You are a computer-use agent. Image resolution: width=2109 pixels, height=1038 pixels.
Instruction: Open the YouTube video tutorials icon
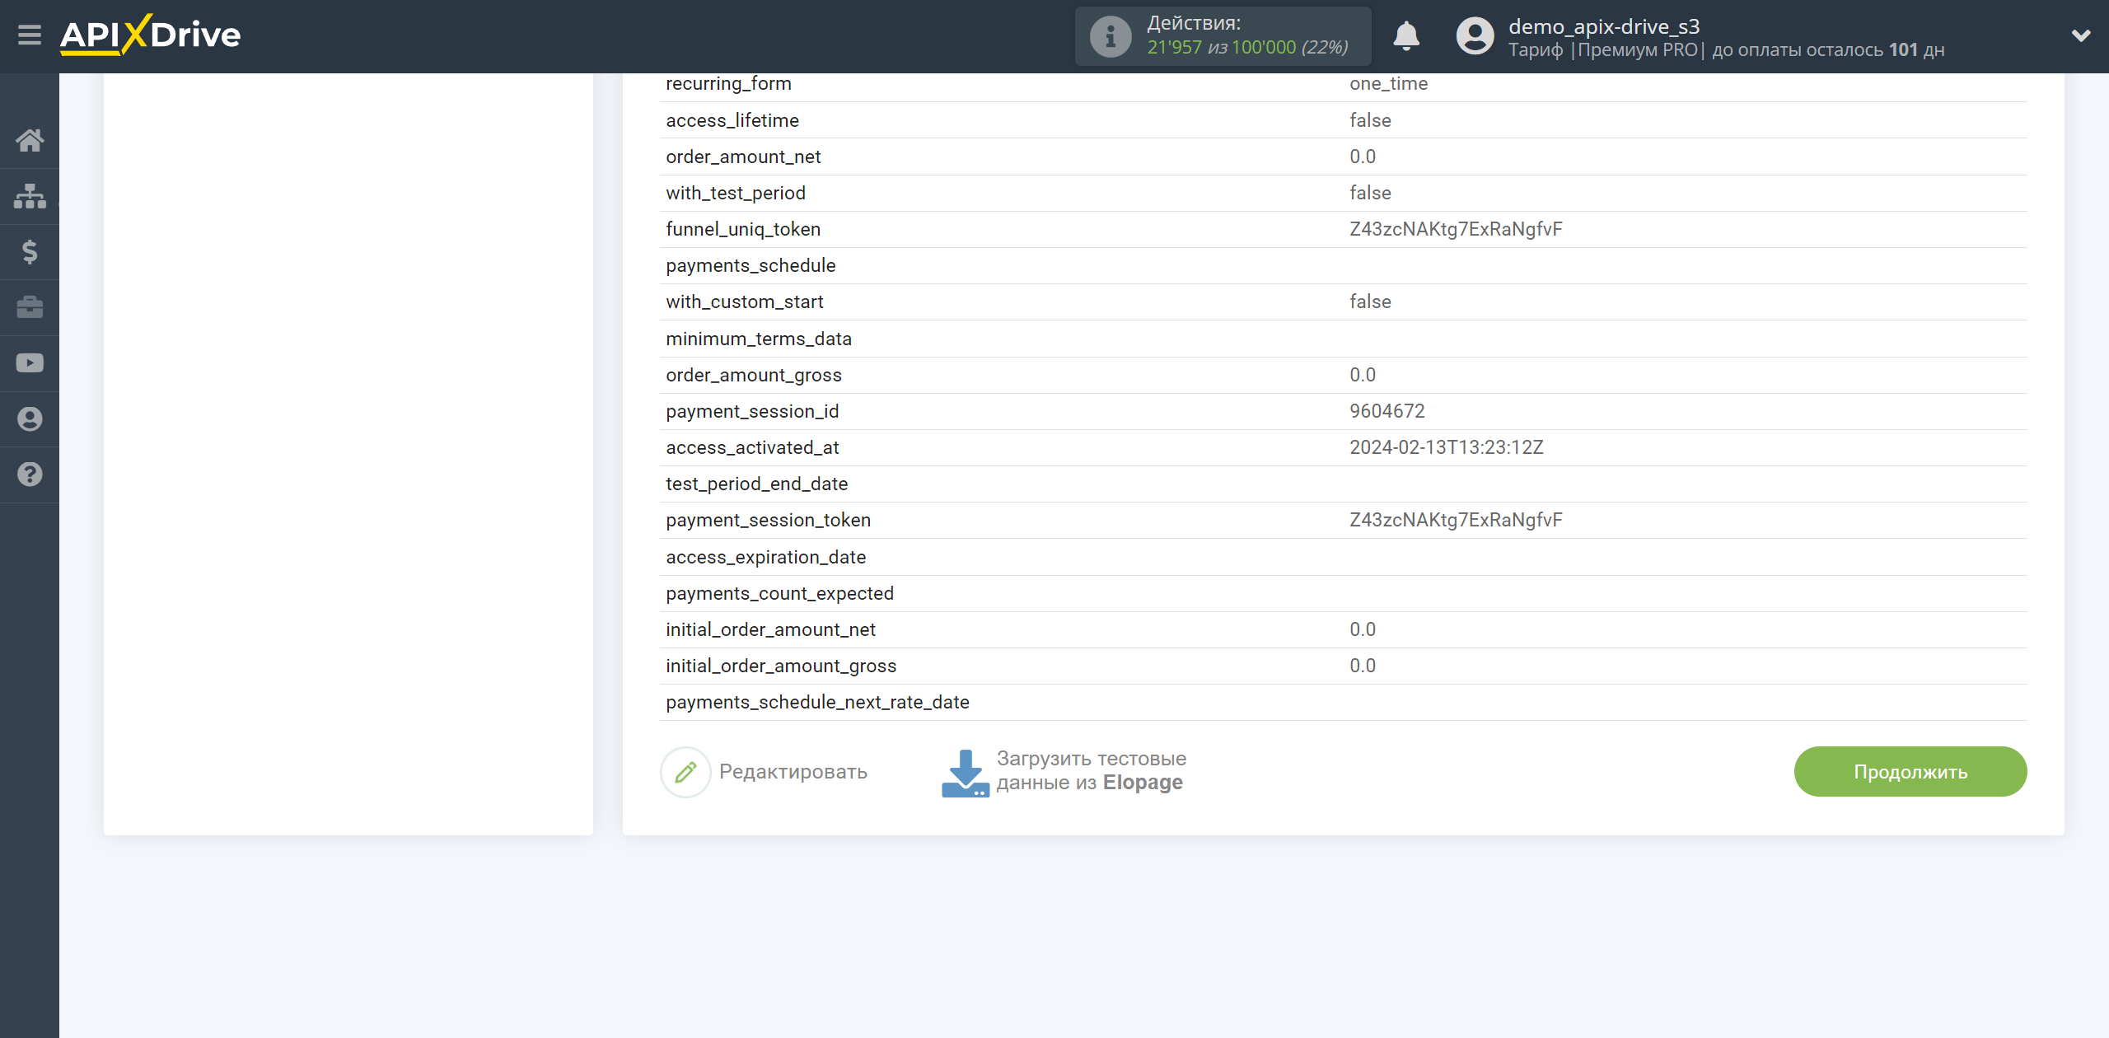[x=30, y=363]
